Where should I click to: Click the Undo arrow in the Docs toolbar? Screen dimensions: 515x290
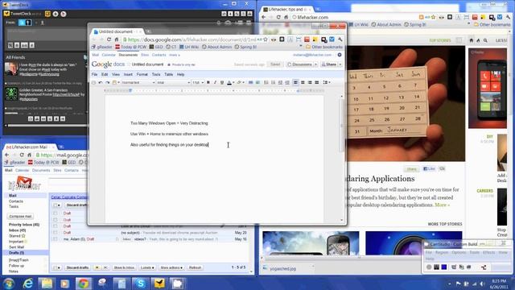[100, 82]
